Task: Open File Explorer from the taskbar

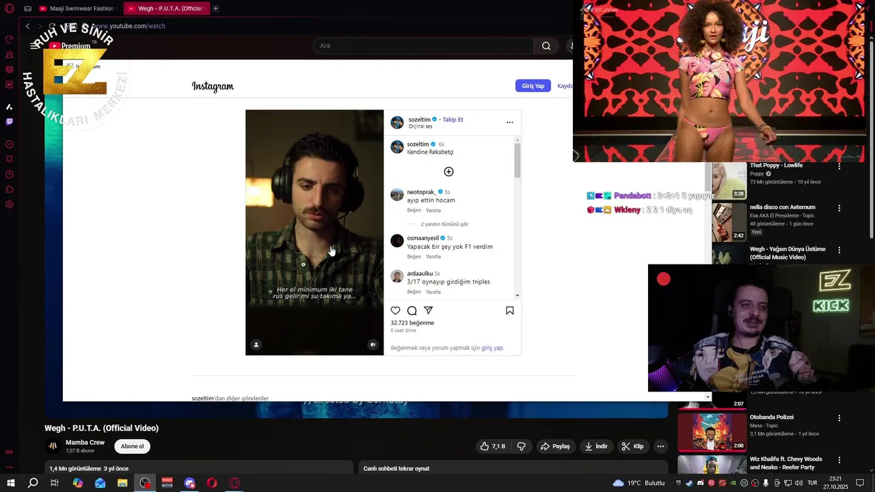Action: click(x=122, y=483)
